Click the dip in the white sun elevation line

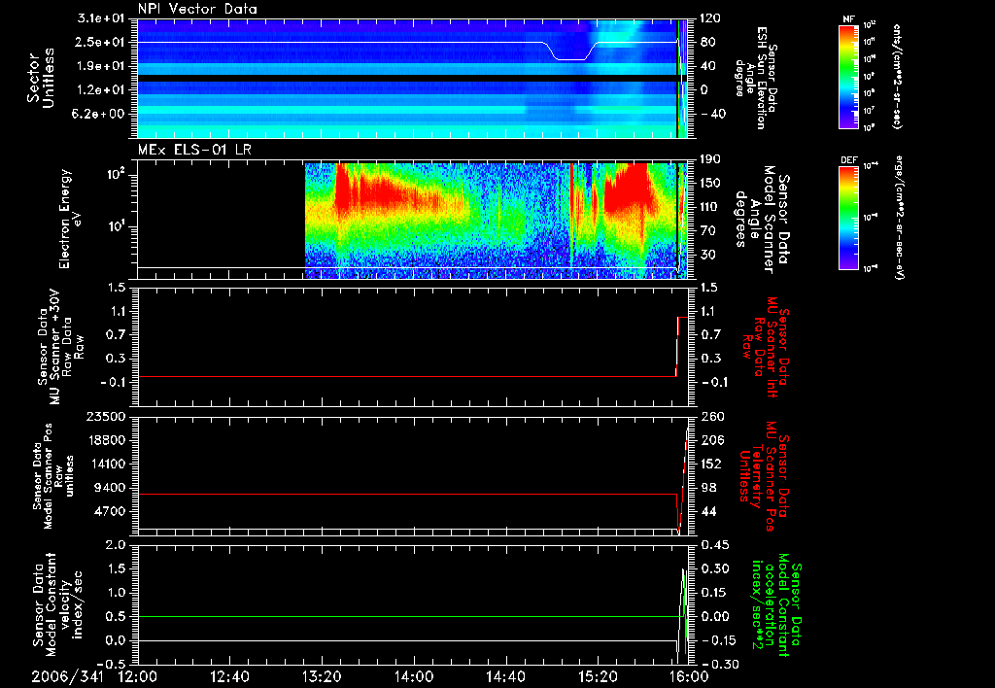[x=569, y=58]
